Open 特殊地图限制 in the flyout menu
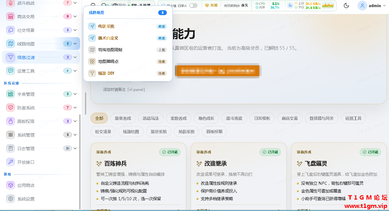This screenshot has width=389, height=211. (x=128, y=50)
